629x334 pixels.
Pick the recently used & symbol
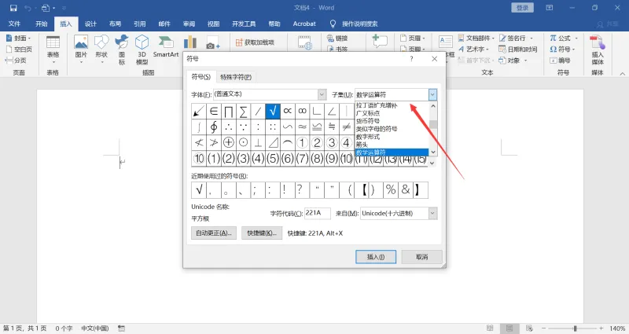pyautogui.click(x=406, y=189)
